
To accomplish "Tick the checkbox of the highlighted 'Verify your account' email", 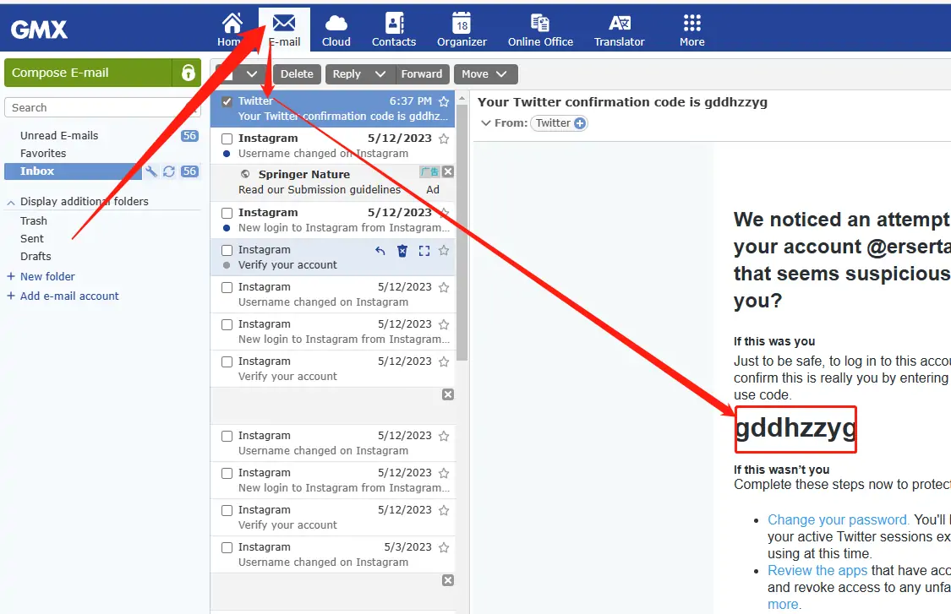I will coord(227,250).
